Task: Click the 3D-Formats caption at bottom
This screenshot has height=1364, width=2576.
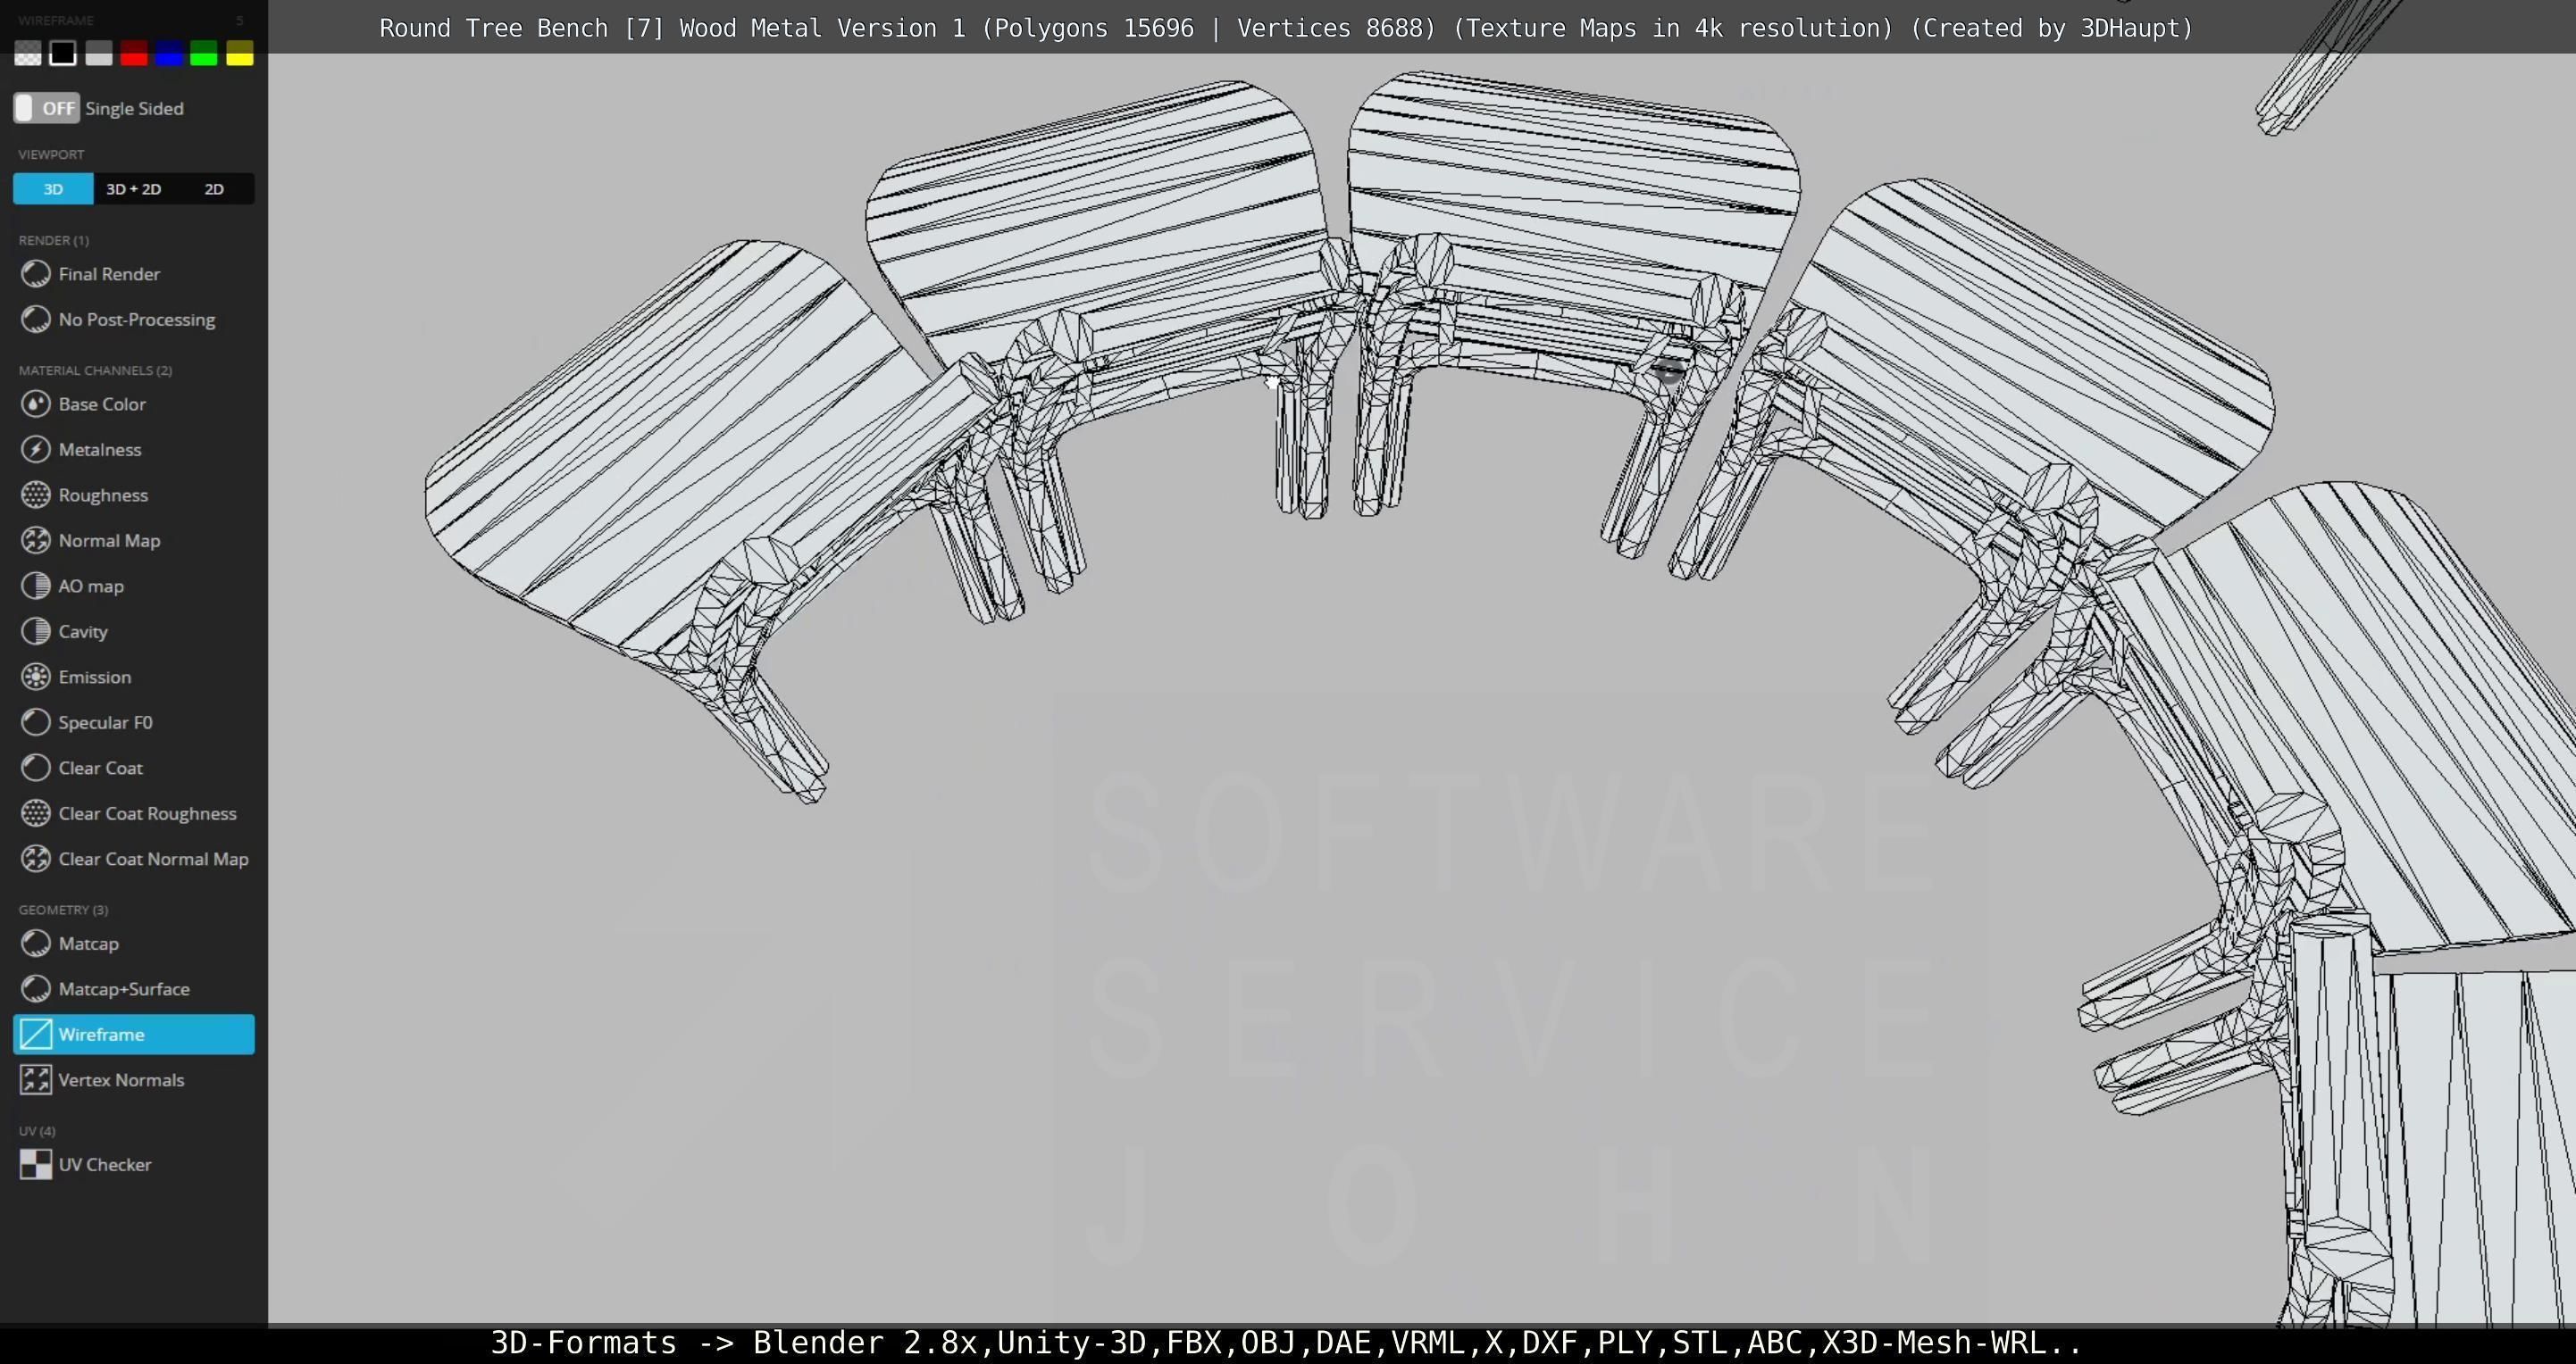Action: [1286, 1343]
